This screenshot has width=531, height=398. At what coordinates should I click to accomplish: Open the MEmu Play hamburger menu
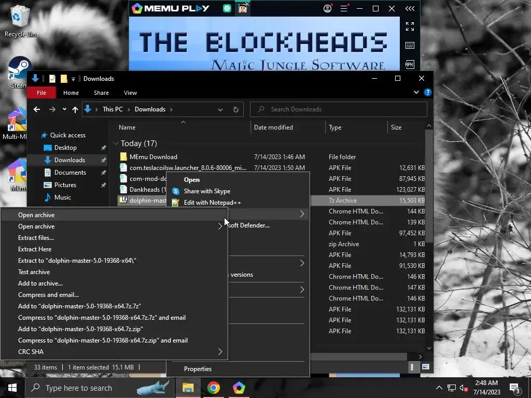tap(344, 8)
